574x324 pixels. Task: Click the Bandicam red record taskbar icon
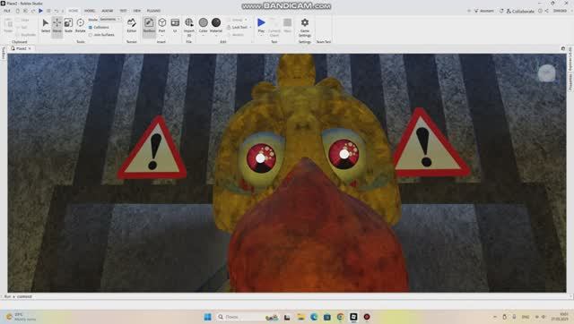(x=367, y=317)
